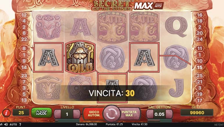This screenshot has width=224, height=127.
Task: Click the Gioco Autom. button
Action: point(93,114)
